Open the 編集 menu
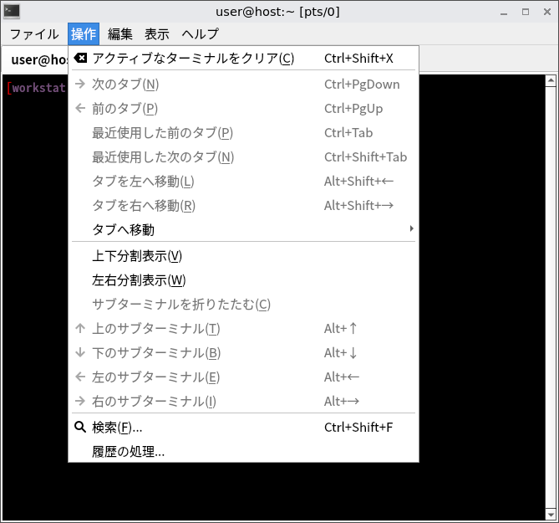 (x=120, y=34)
